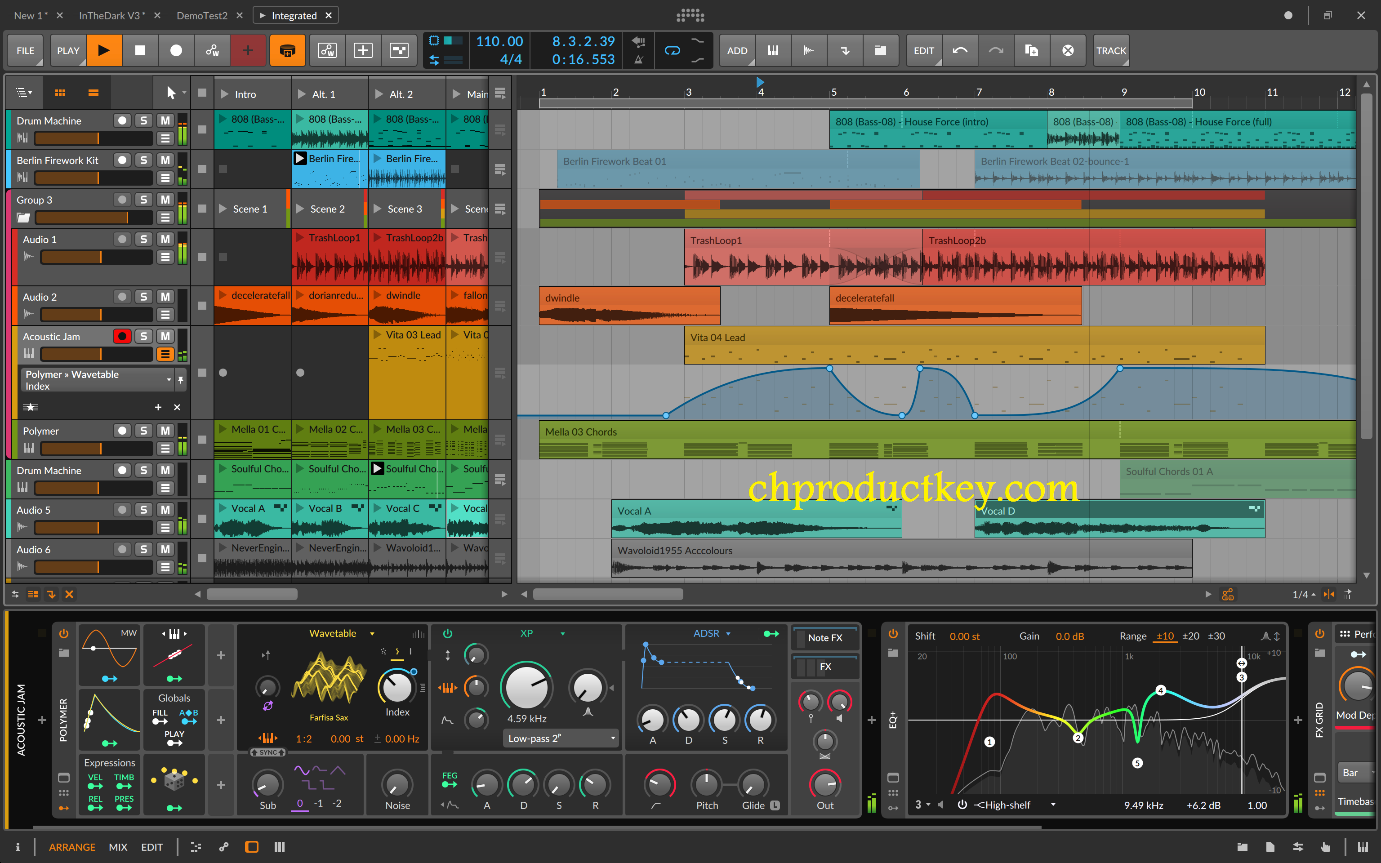
Task: Toggle the orange clip launcher overdub button
Action: pos(287,50)
